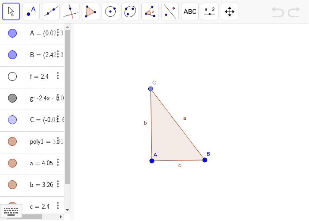Select the Circle with center tool
The image size is (309, 221).
pos(110,11)
